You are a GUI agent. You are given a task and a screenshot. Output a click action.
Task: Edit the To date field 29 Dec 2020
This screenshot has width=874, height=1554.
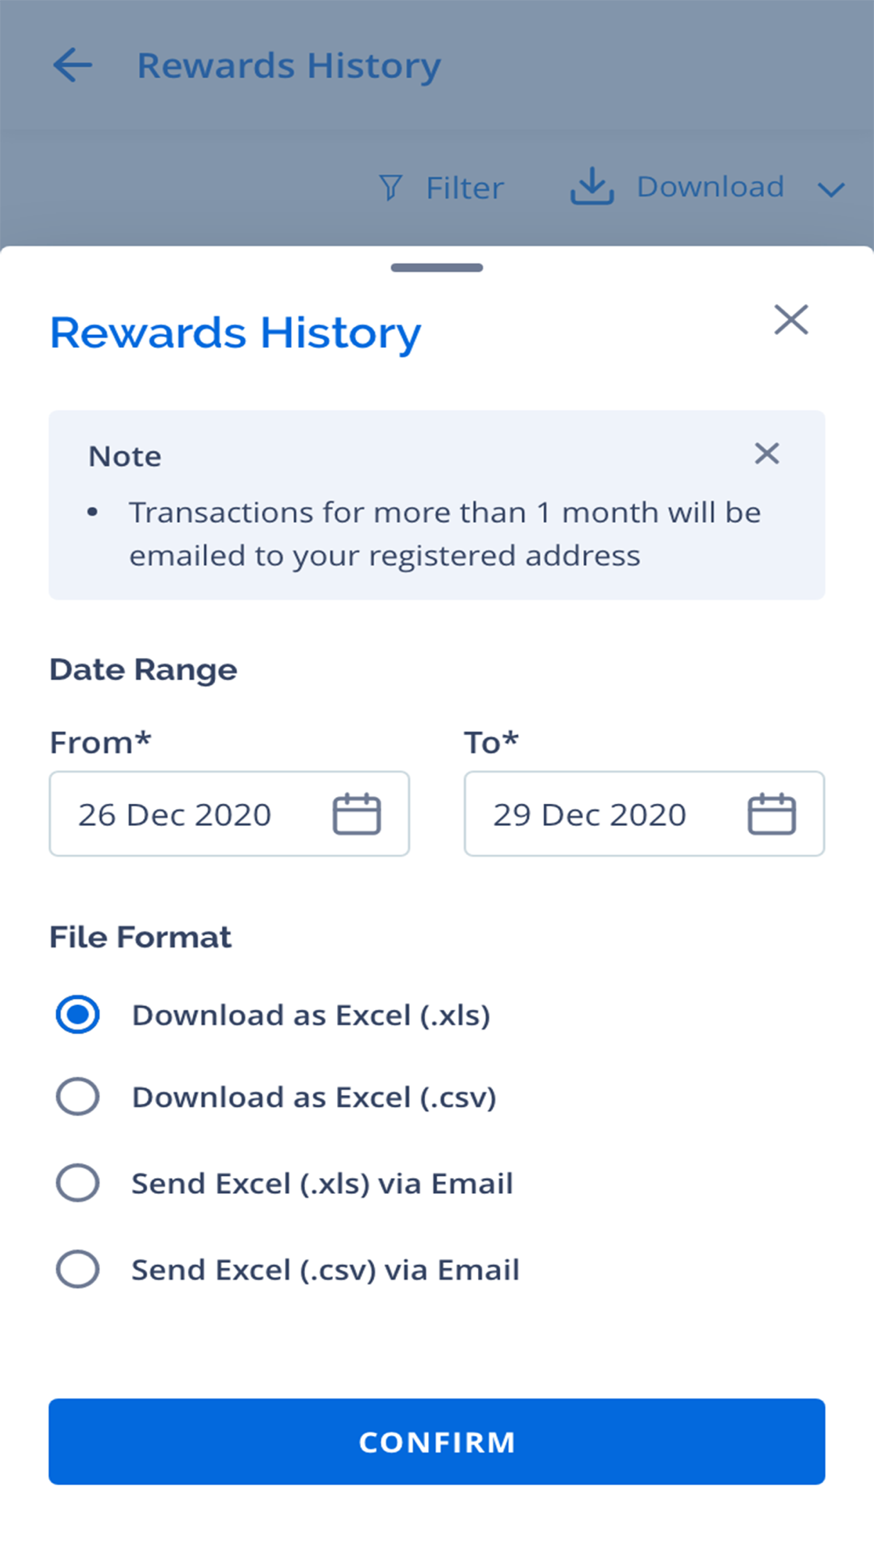coord(644,814)
